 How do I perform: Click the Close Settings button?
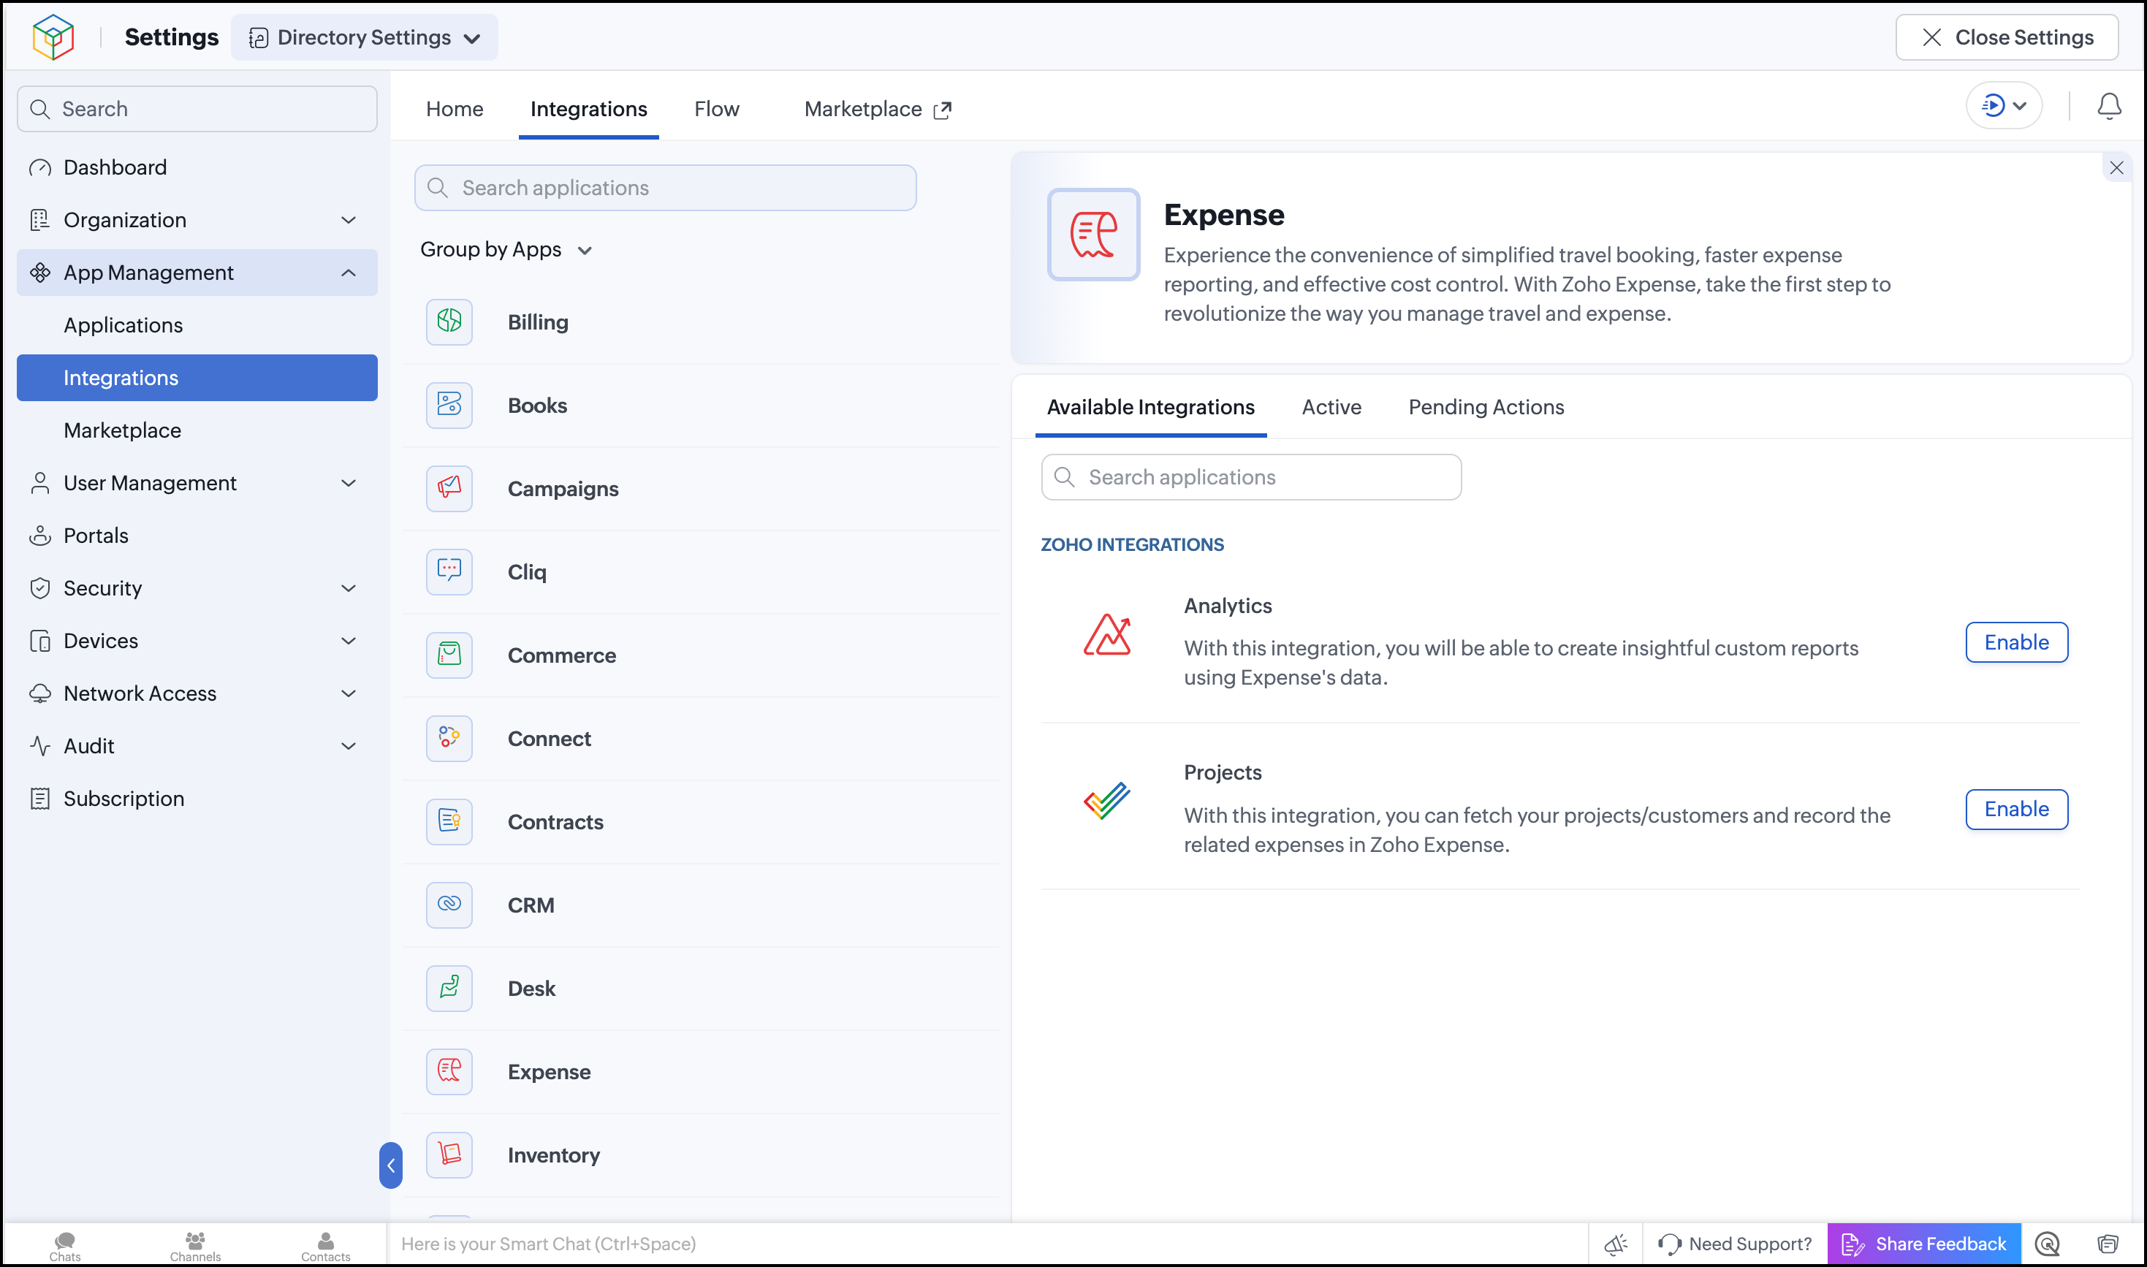coord(2007,37)
